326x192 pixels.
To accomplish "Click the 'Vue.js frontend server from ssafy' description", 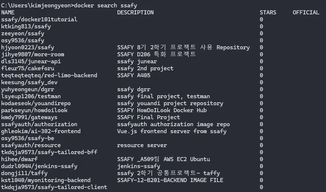I will coord(172,131).
